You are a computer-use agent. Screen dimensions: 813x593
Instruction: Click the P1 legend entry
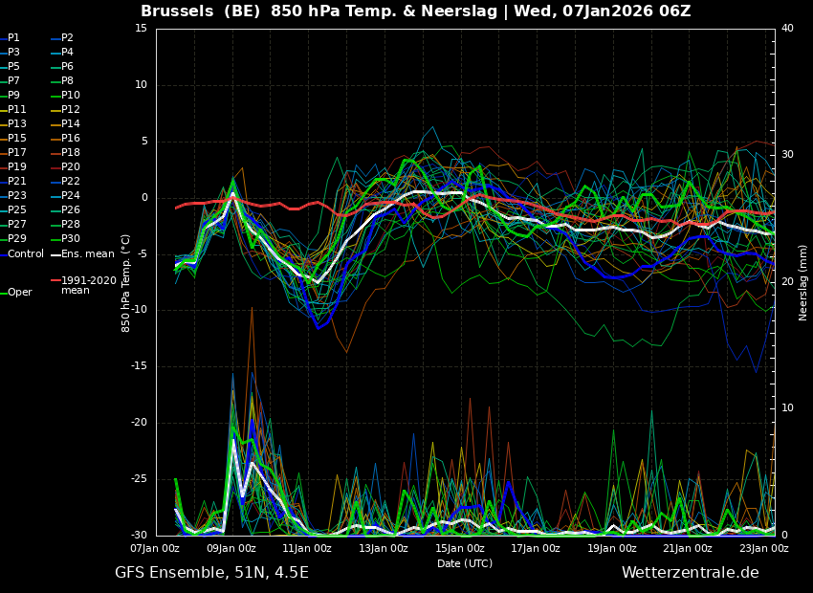pyautogui.click(x=11, y=38)
